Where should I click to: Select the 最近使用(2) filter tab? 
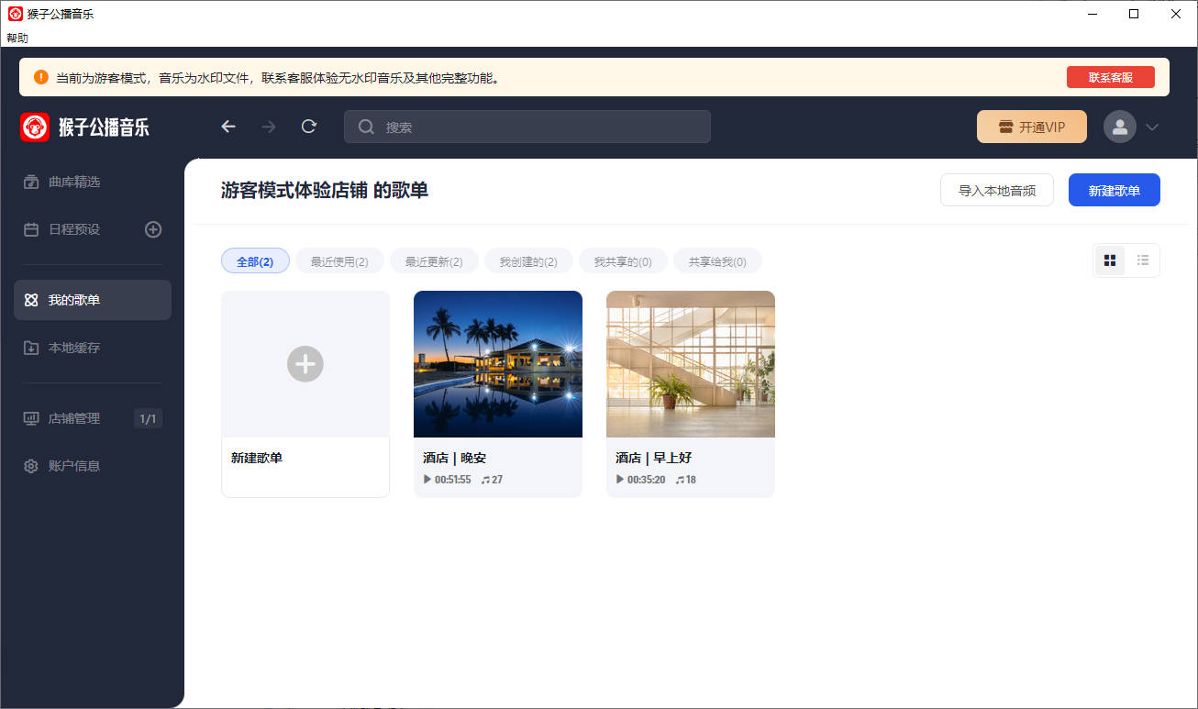click(339, 261)
